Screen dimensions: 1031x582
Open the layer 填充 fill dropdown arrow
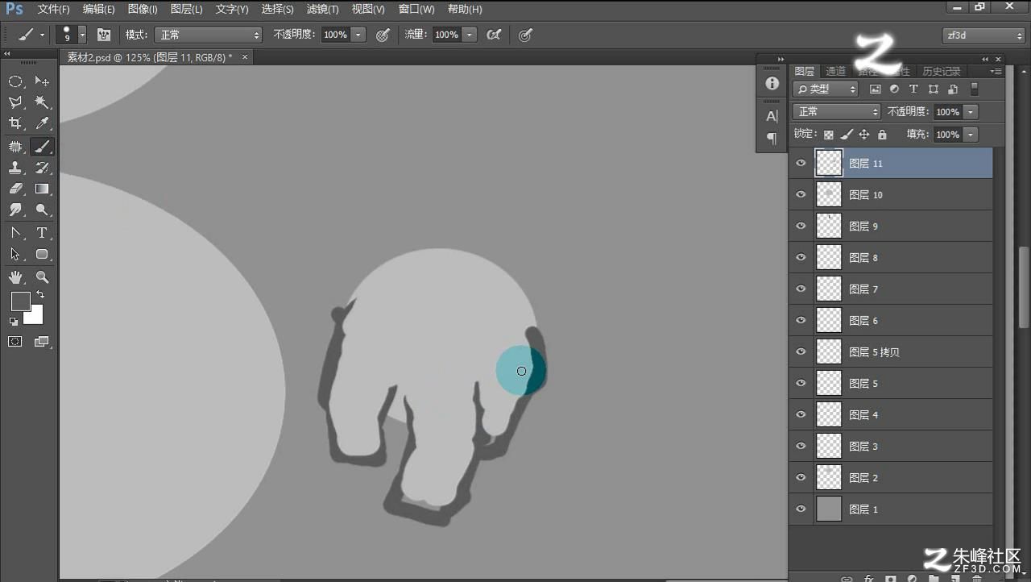click(x=971, y=135)
